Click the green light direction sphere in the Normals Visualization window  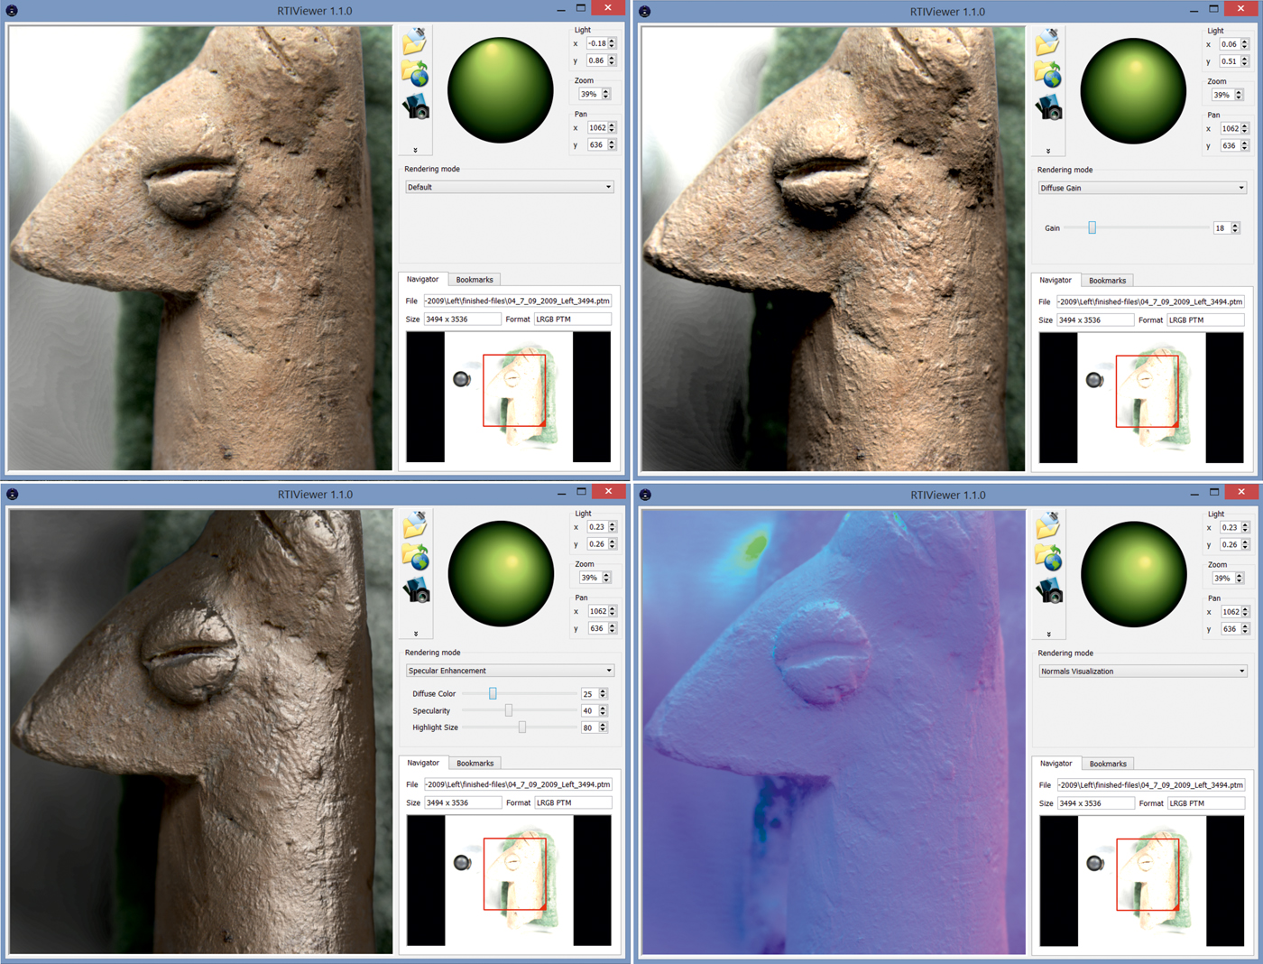click(x=1133, y=574)
